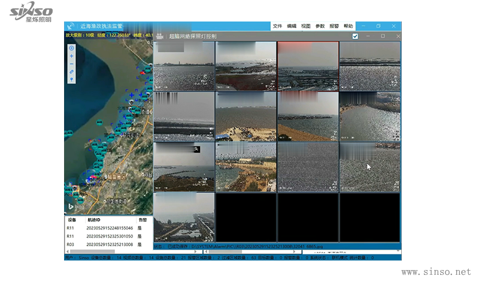Click the middle panel scrollbar left arrow
Screen dimensions: 479x282
[x=207, y=252]
